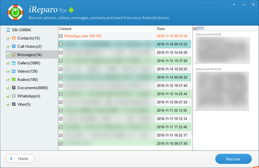
Task: Uncheck the Documents(8890) checkbox
Action: point(8,88)
